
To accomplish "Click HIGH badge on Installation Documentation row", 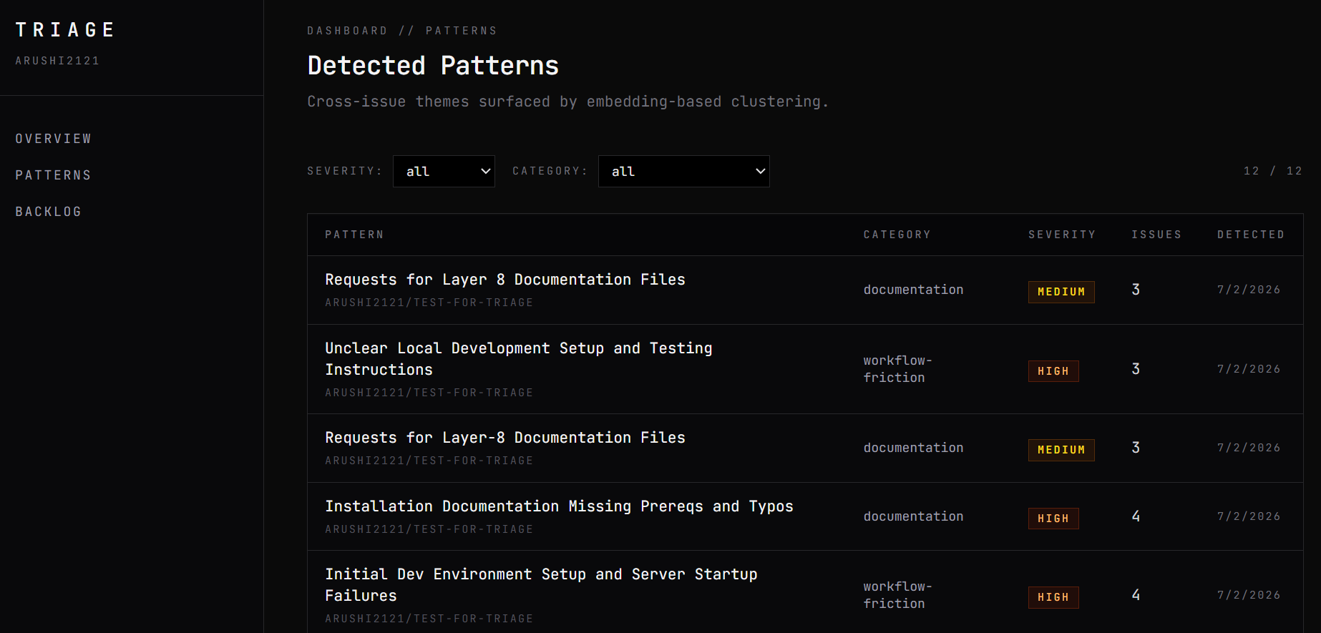I will click(x=1053, y=519).
